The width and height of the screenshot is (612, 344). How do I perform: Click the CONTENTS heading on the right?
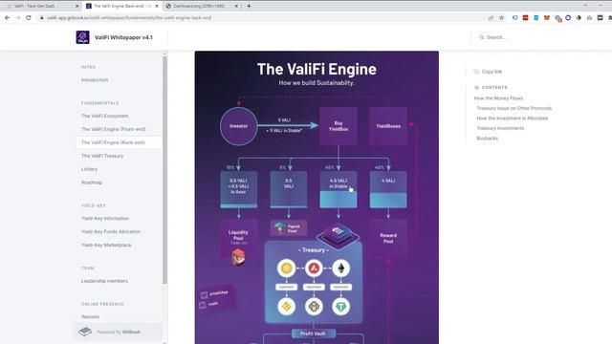pos(494,87)
